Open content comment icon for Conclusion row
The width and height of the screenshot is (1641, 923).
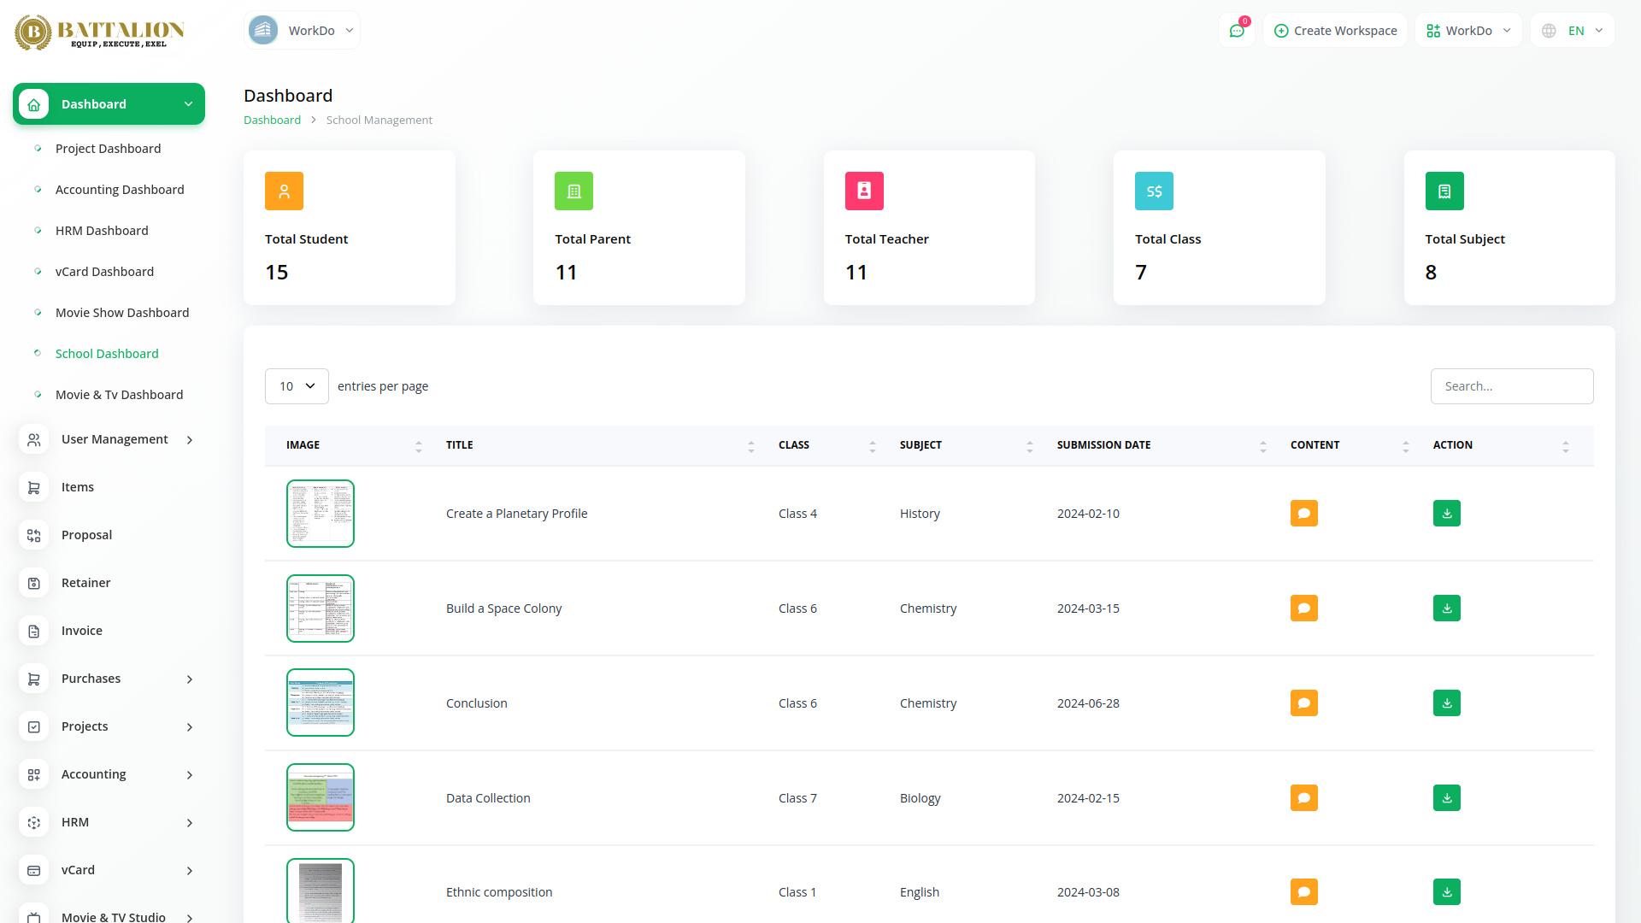click(1303, 703)
